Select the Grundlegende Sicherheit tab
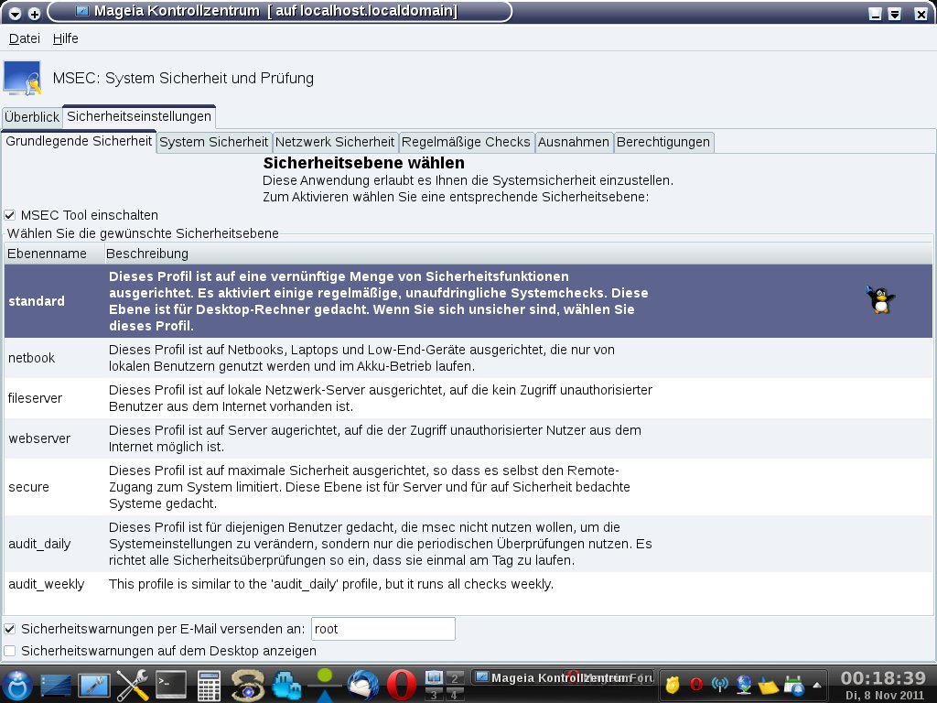Screen dimensions: 937x703 tap(79, 141)
